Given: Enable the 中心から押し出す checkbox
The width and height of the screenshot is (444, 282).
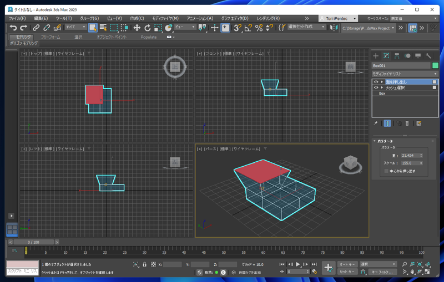Looking at the screenshot, I should coord(386,171).
